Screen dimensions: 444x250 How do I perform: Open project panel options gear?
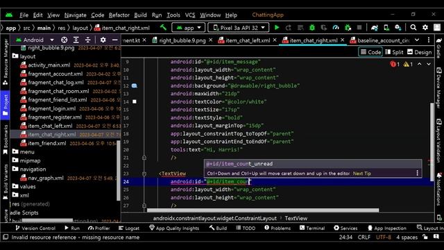pyautogui.click(x=103, y=40)
